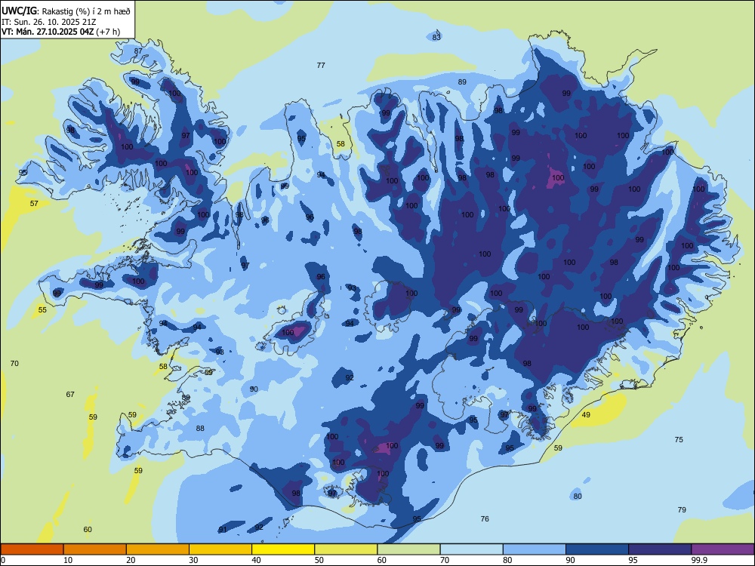Click the pale yellow 50–60 legend swatch
755x566 pixels.
click(x=346, y=549)
